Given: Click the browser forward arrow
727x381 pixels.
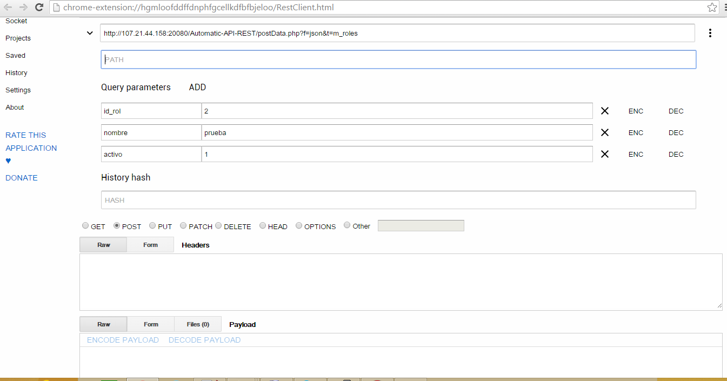Looking at the screenshot, I should [x=23, y=8].
